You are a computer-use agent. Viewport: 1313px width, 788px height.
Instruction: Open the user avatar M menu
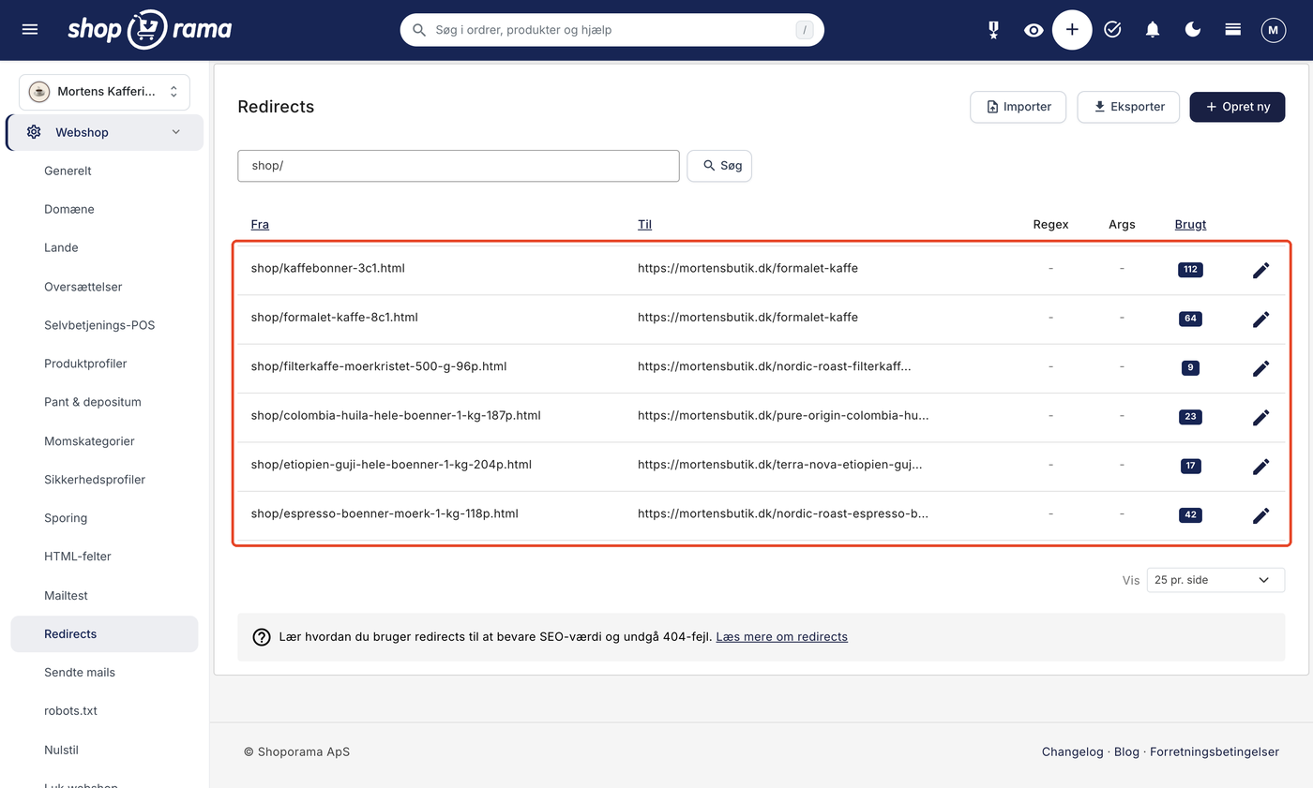1273,30
